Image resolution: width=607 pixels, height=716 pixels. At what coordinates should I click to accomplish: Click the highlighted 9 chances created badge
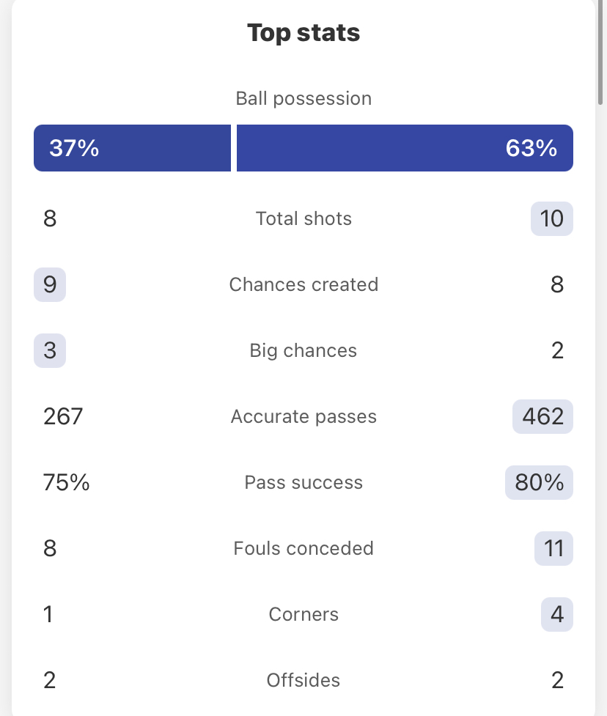50,284
